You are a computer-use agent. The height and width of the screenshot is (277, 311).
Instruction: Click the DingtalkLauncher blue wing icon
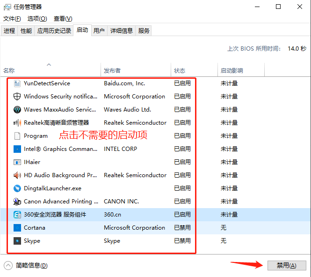[x=17, y=188]
